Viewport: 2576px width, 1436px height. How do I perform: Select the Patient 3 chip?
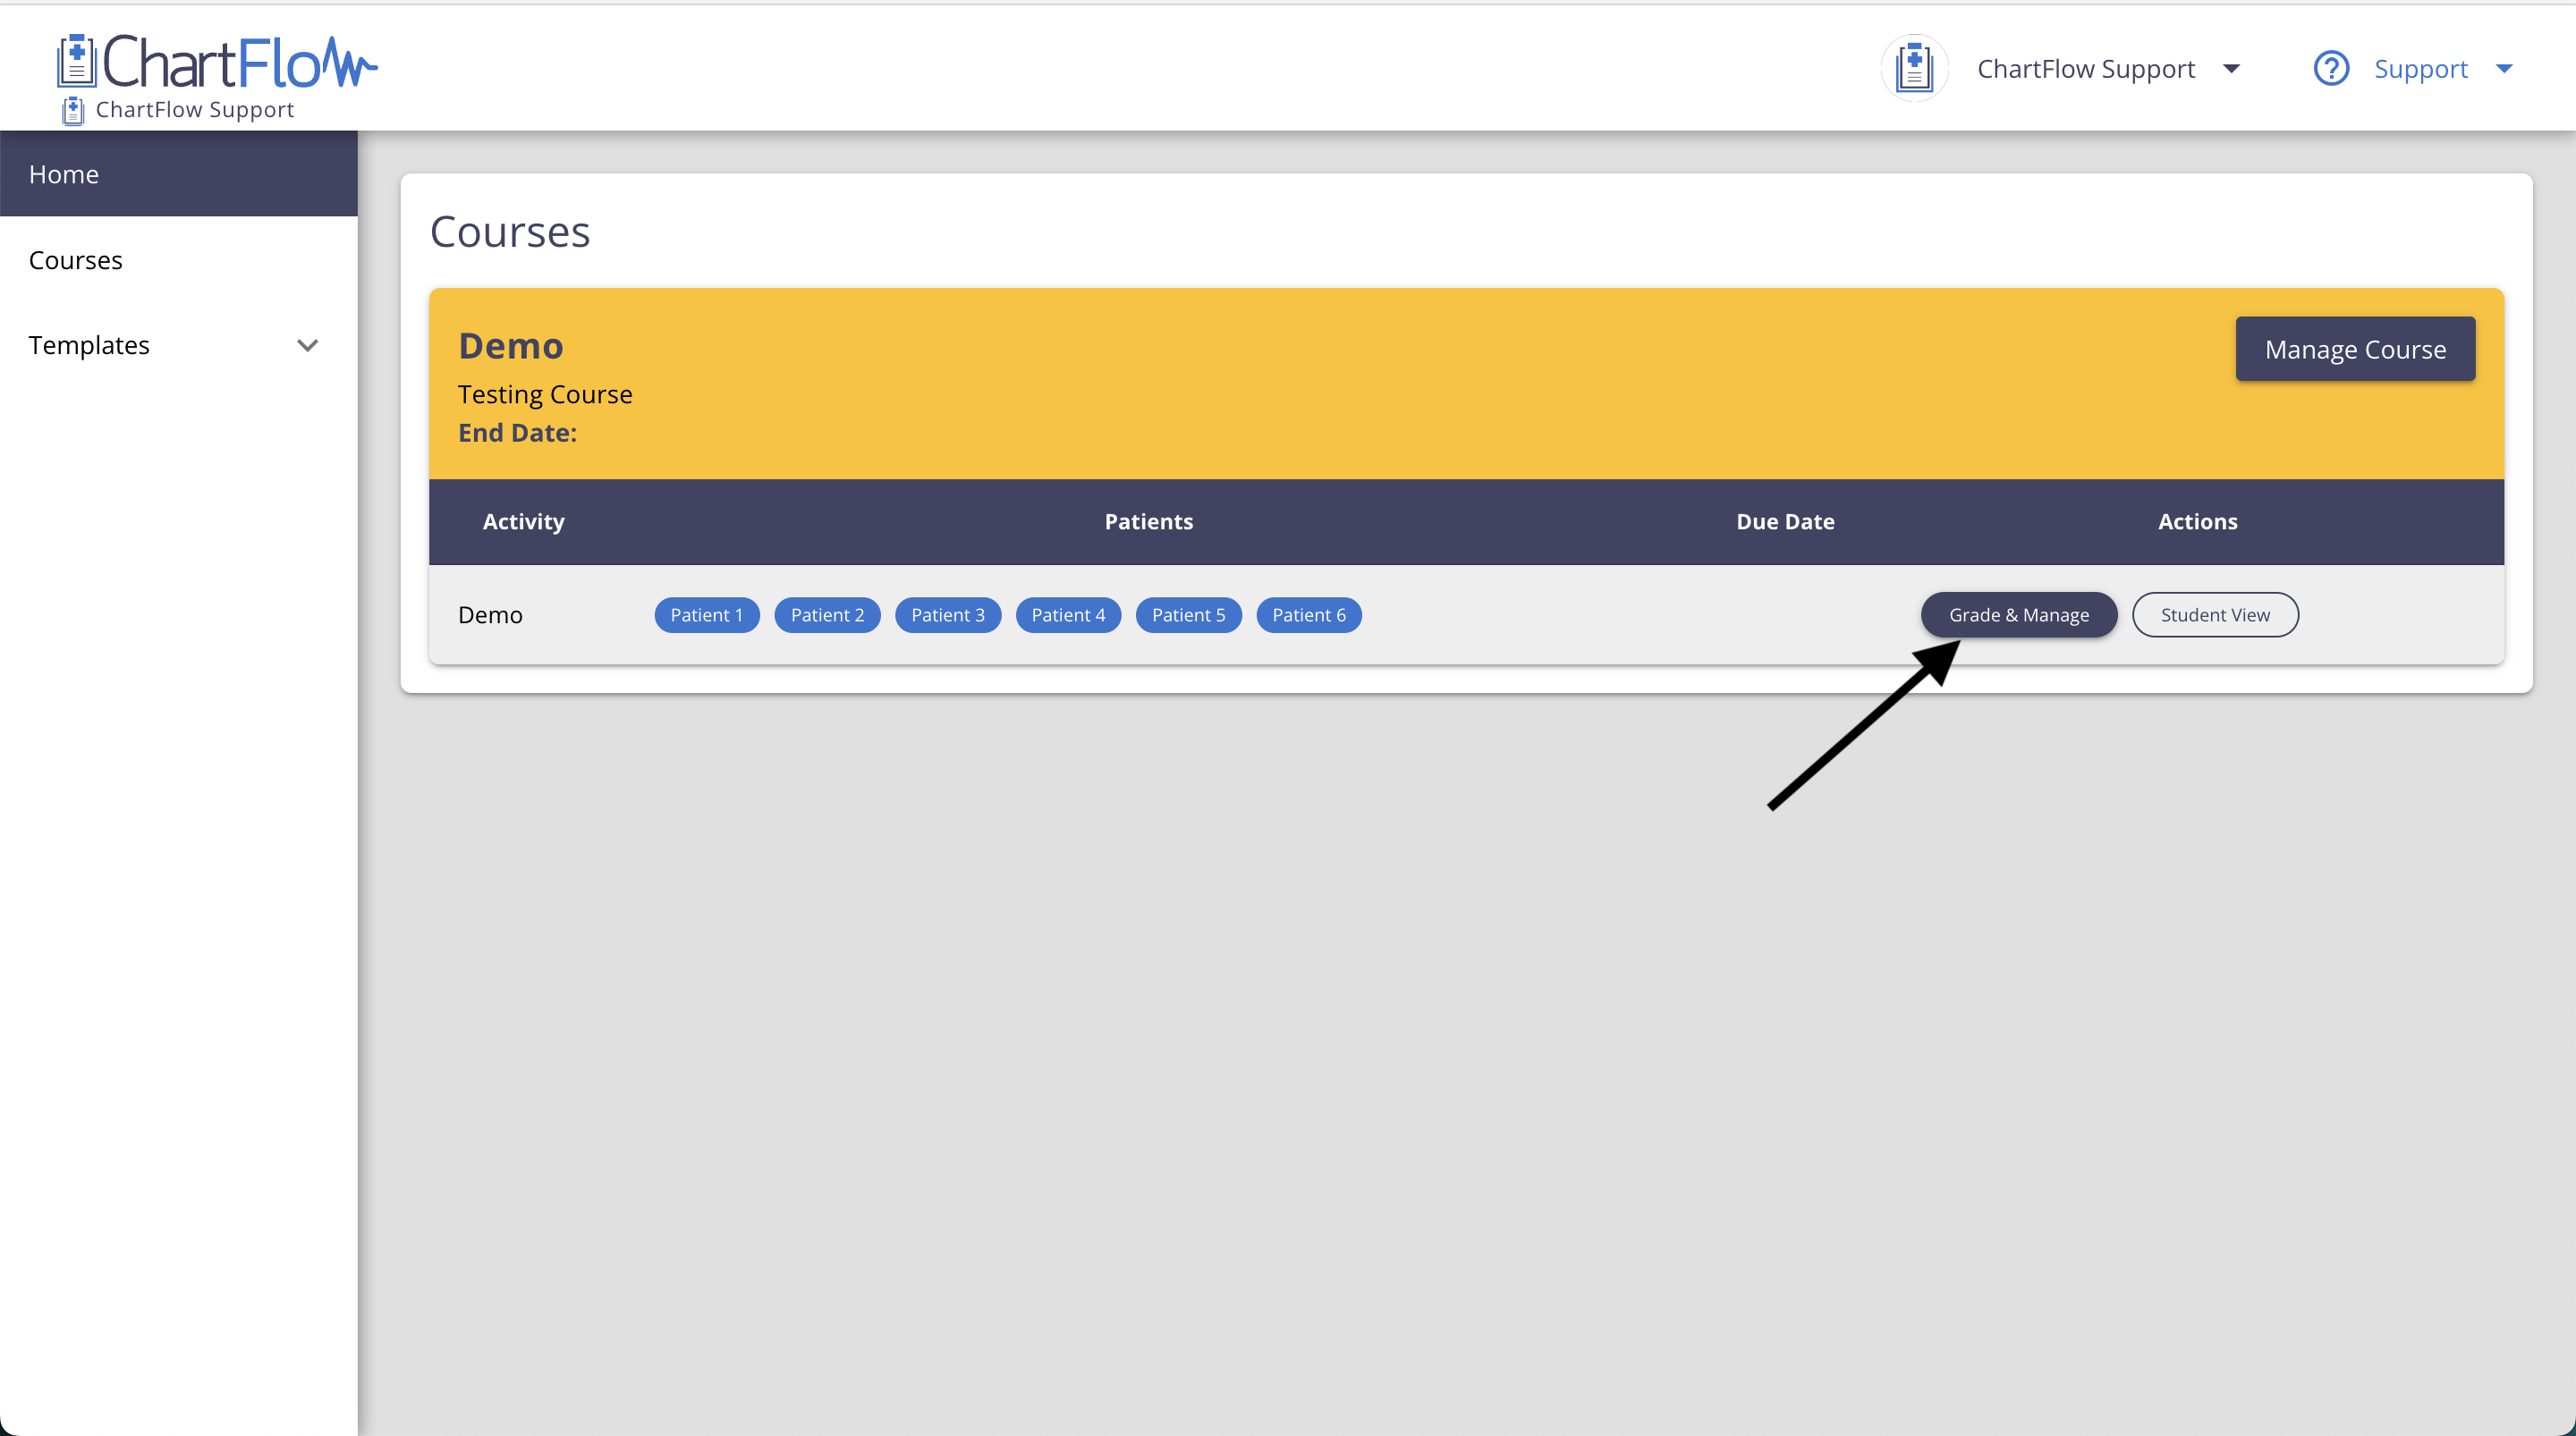point(947,615)
